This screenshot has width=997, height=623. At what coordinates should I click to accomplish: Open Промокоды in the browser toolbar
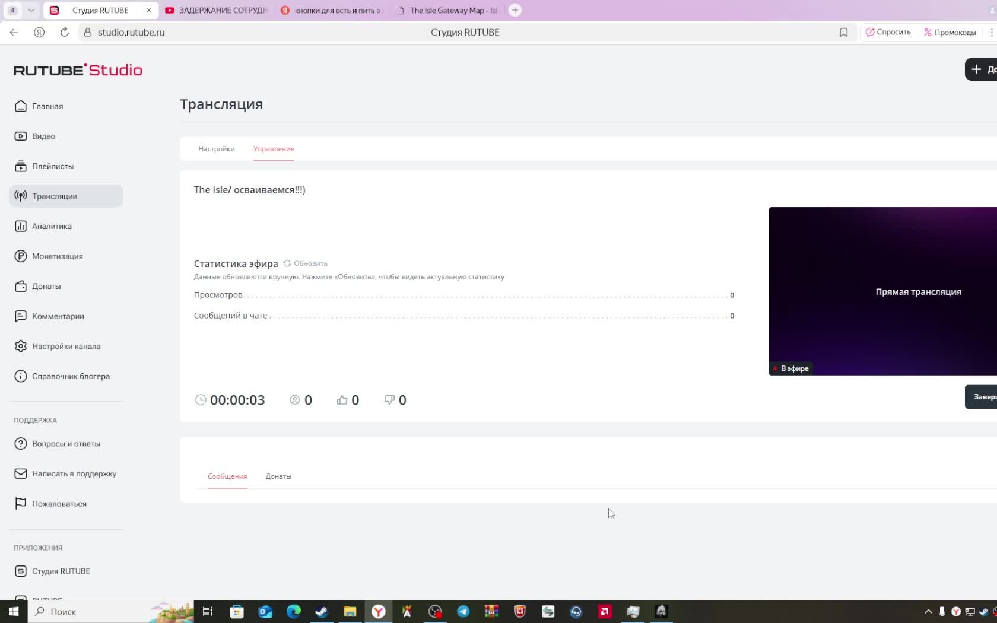pos(950,32)
